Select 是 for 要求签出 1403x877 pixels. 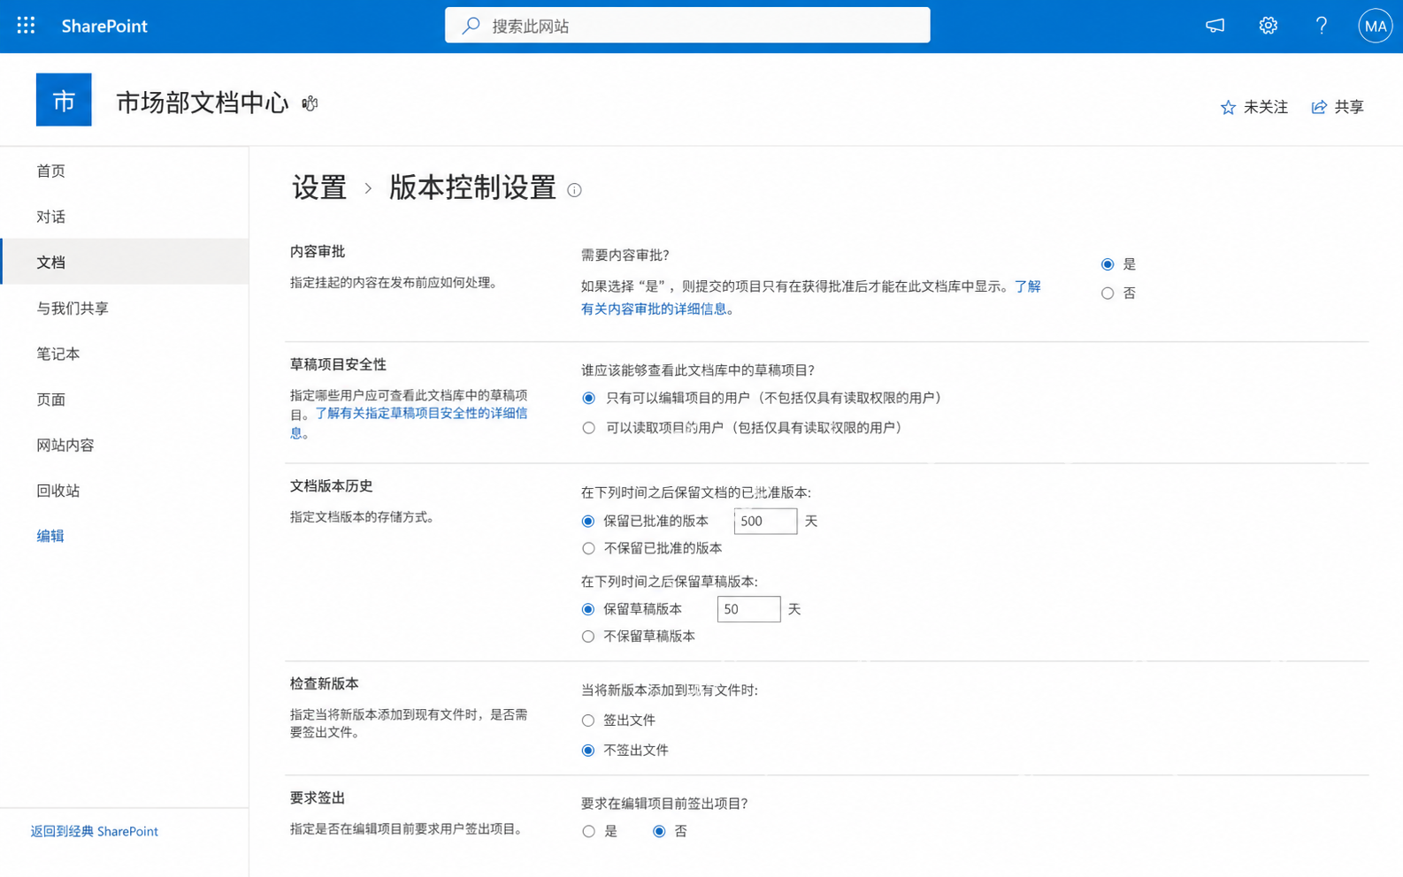(589, 832)
